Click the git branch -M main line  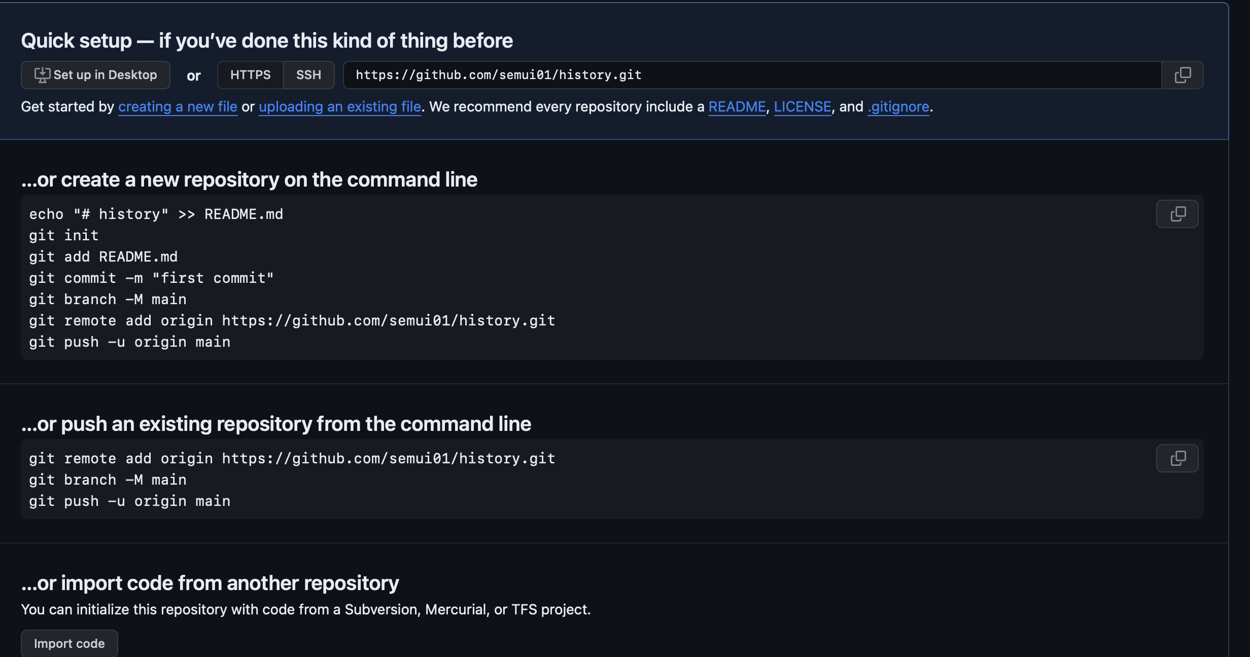click(x=107, y=299)
